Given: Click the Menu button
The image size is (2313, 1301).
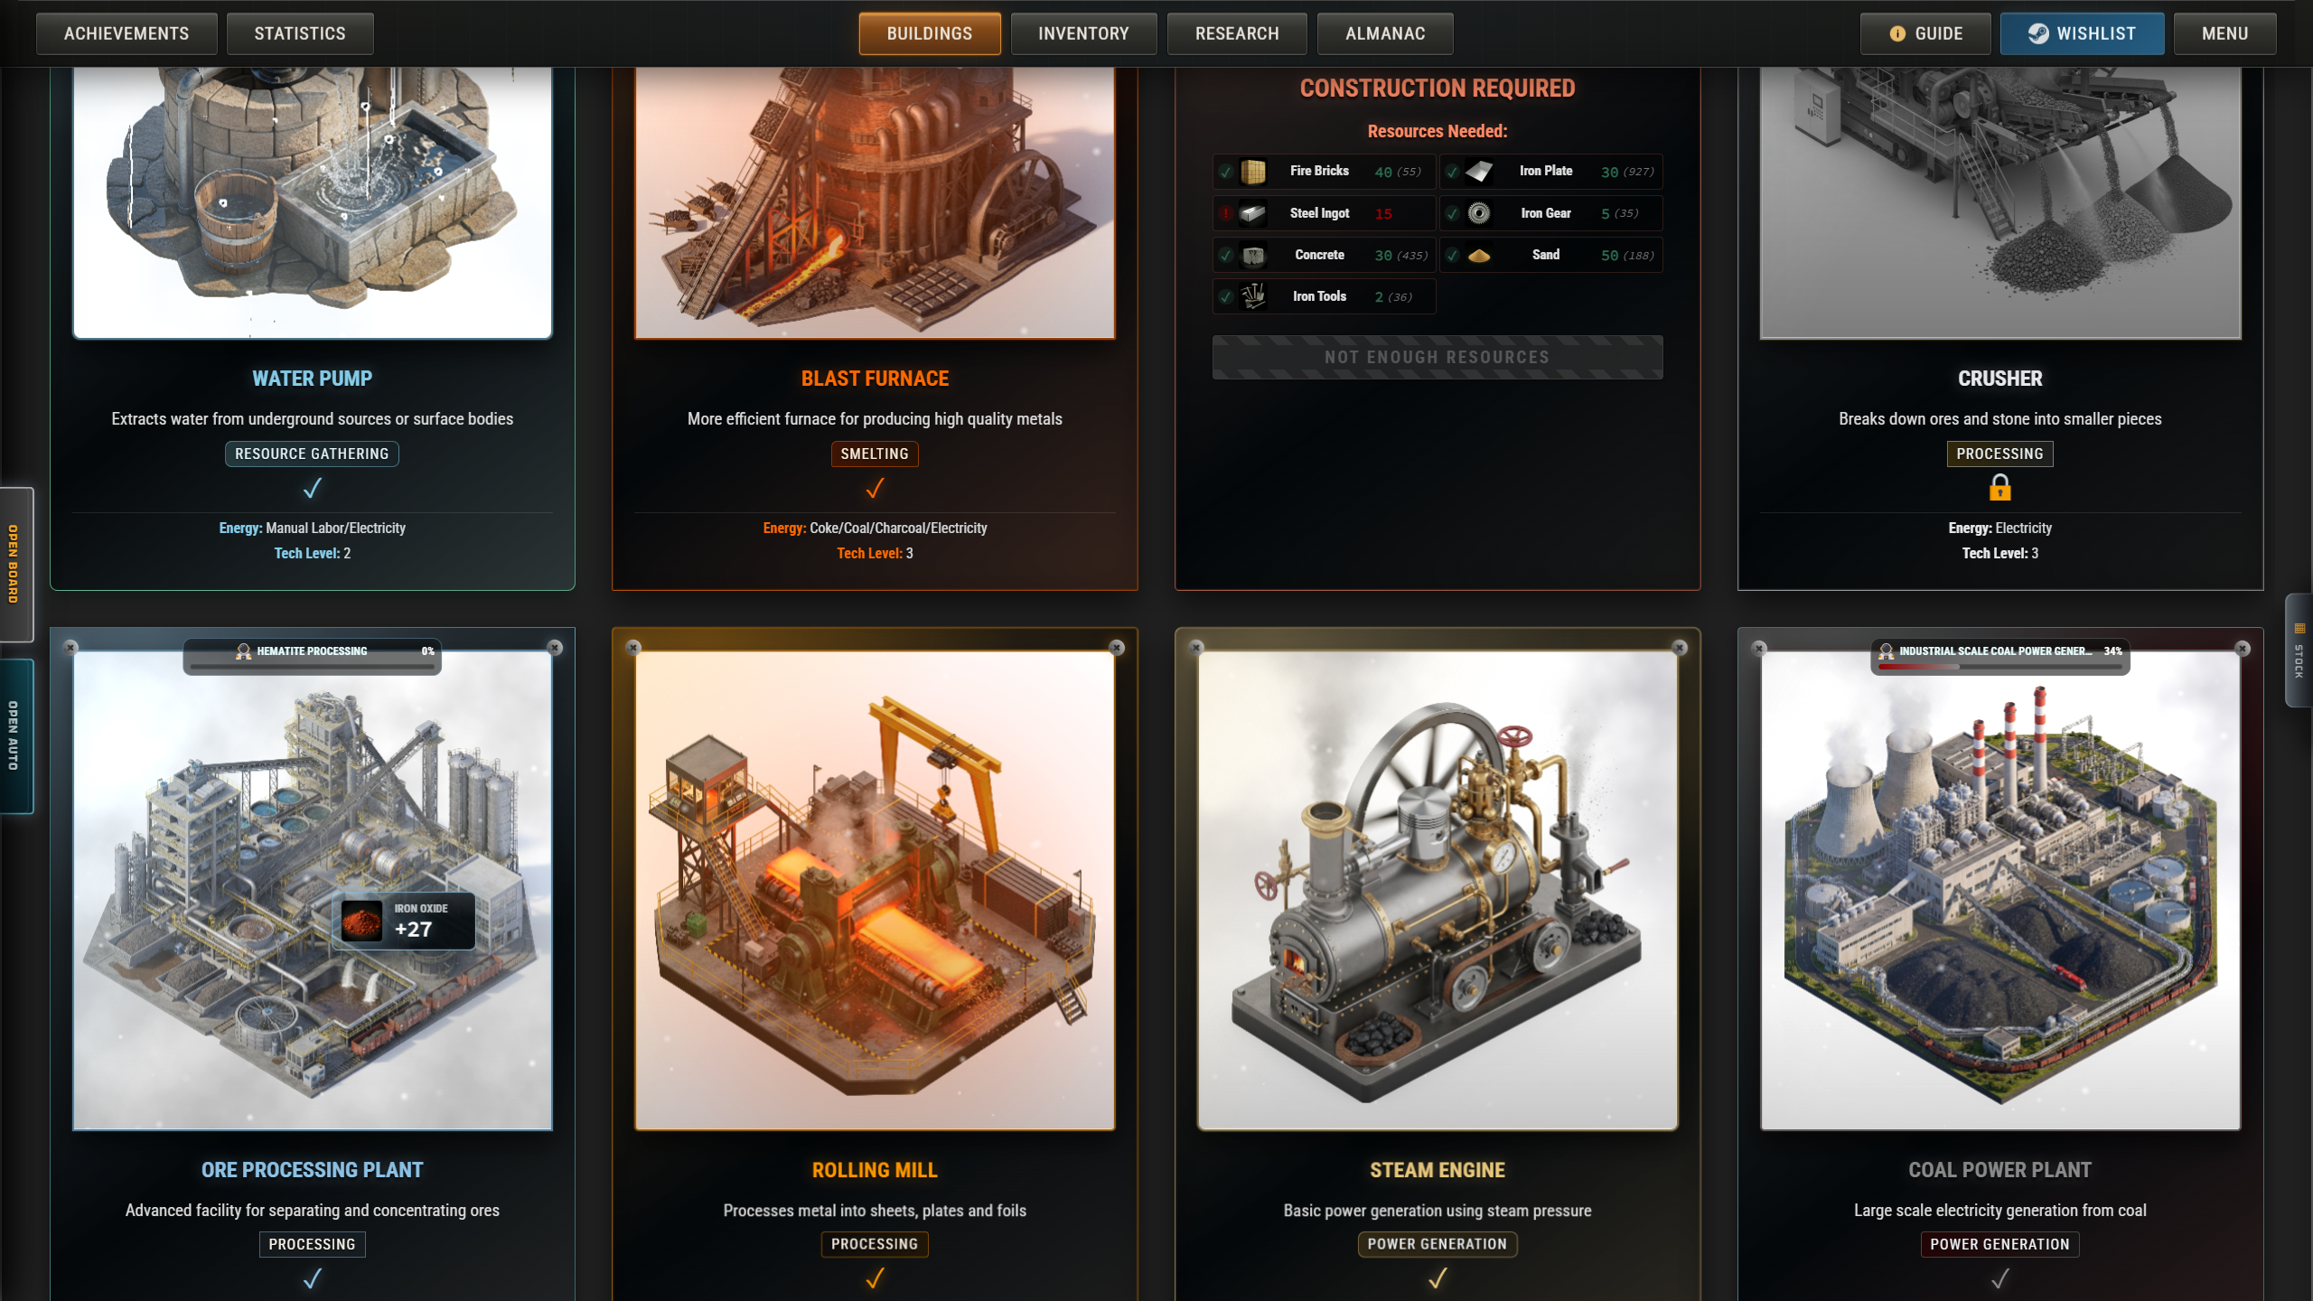Looking at the screenshot, I should (x=2224, y=33).
